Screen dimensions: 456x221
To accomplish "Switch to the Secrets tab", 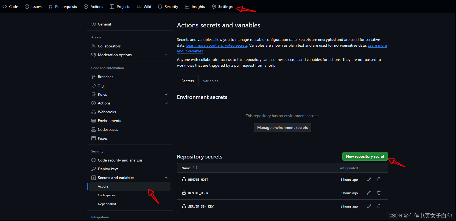I will (188, 81).
